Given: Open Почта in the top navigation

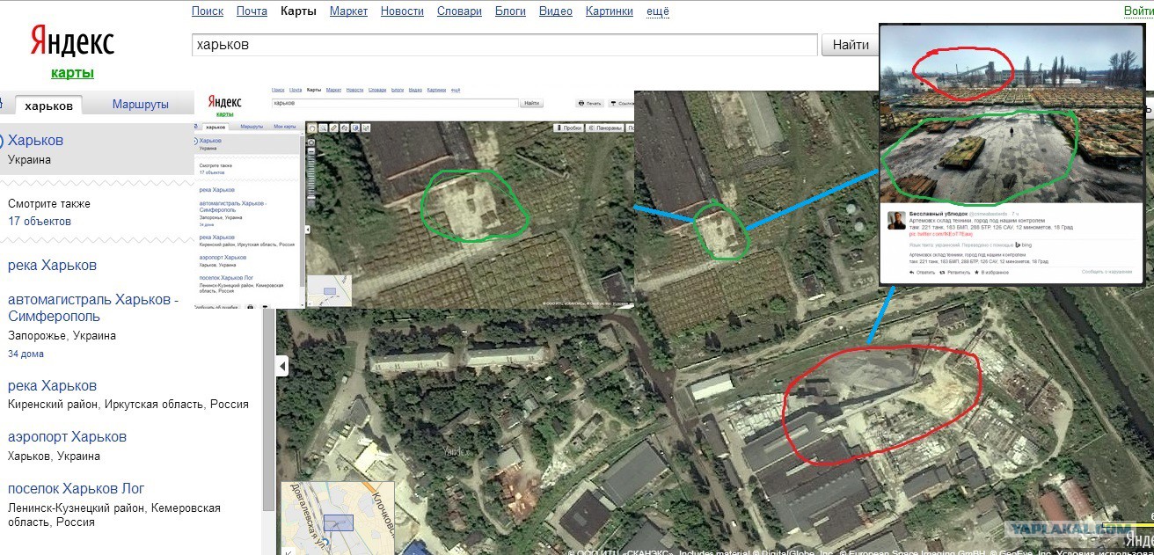Looking at the screenshot, I should point(252,11).
